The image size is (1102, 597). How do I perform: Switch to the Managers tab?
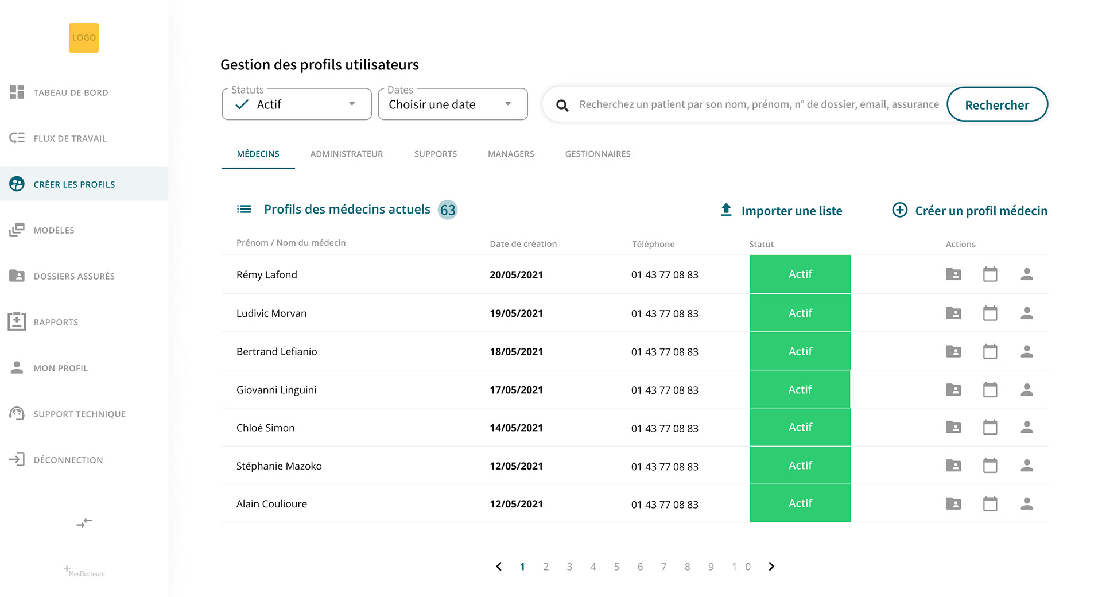(x=511, y=154)
